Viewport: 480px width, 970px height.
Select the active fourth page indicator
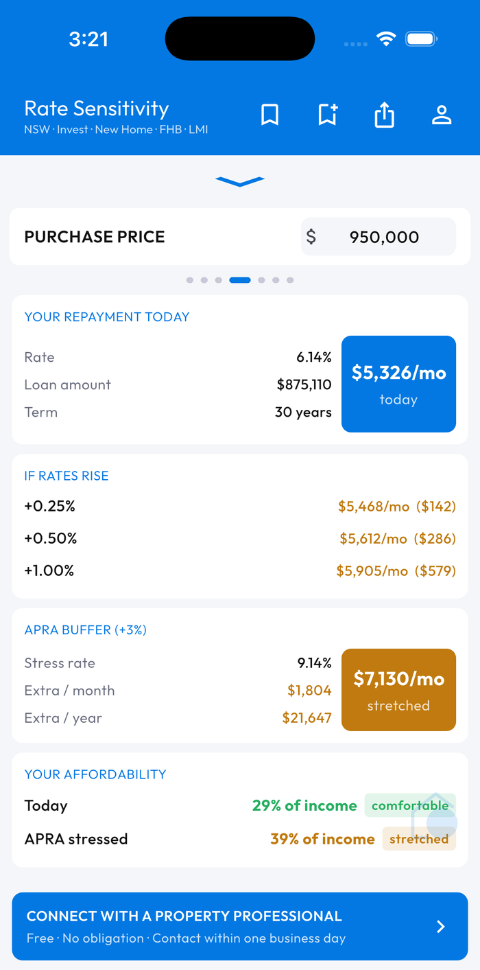click(240, 280)
